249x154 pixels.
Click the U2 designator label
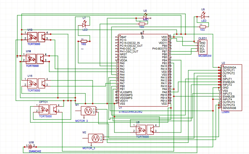coord(223,63)
